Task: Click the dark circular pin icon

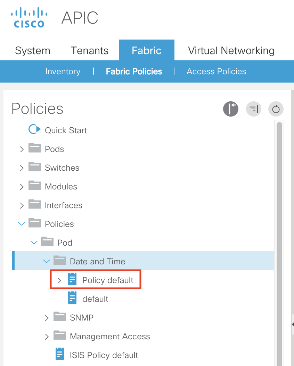Action: (x=231, y=109)
